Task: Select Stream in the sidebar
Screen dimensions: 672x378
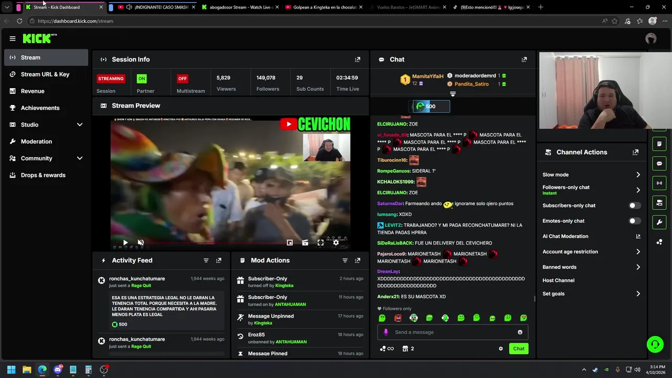Action: click(x=46, y=58)
